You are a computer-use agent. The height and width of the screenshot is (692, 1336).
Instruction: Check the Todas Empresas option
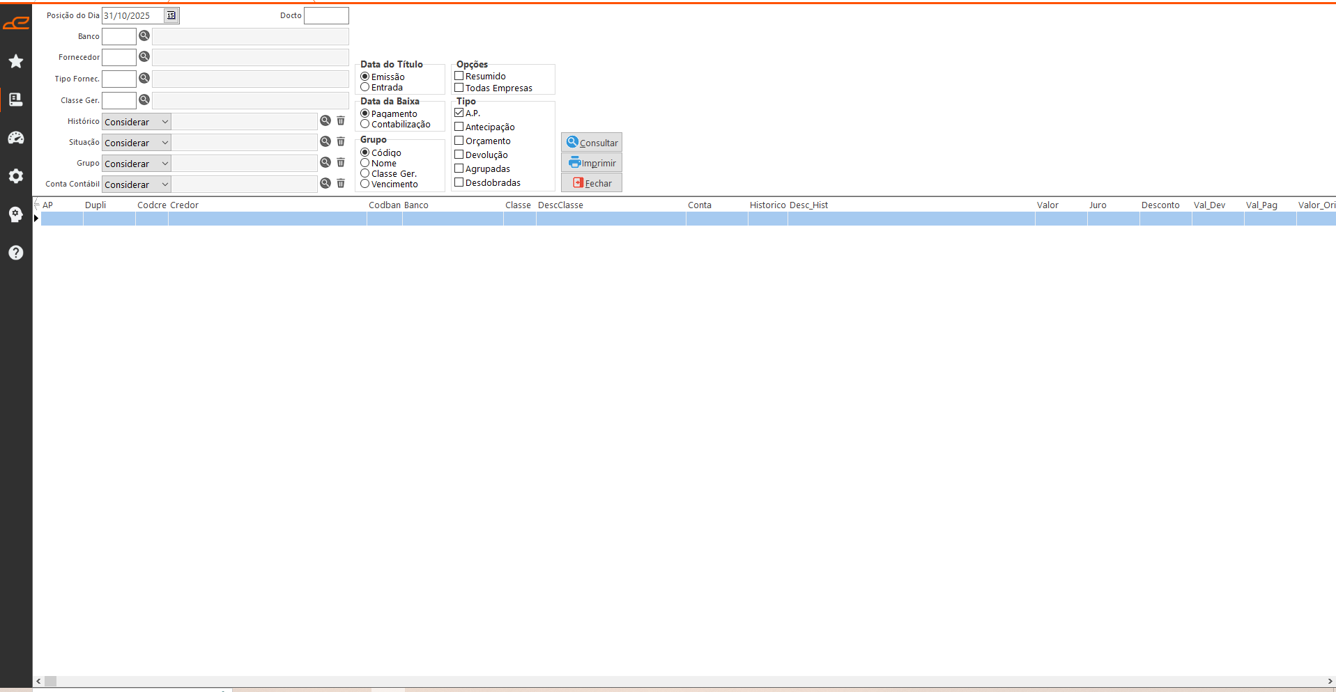(x=459, y=88)
